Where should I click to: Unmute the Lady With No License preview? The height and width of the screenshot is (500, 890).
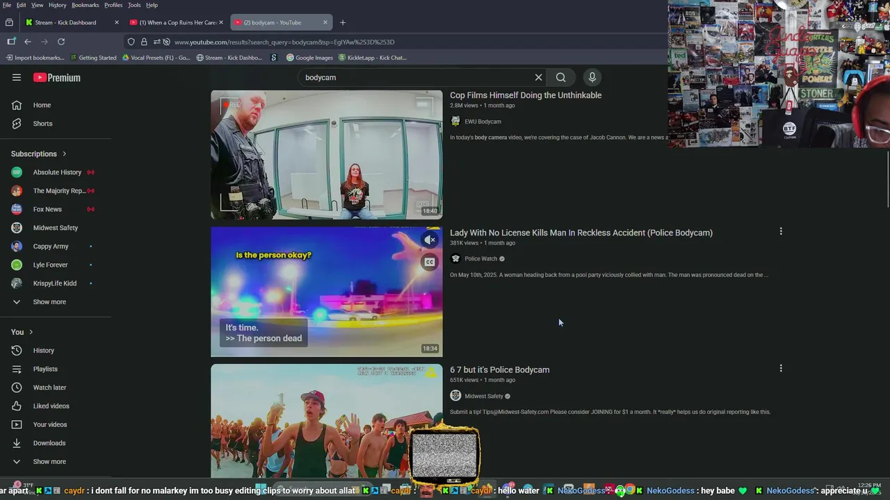[430, 240]
